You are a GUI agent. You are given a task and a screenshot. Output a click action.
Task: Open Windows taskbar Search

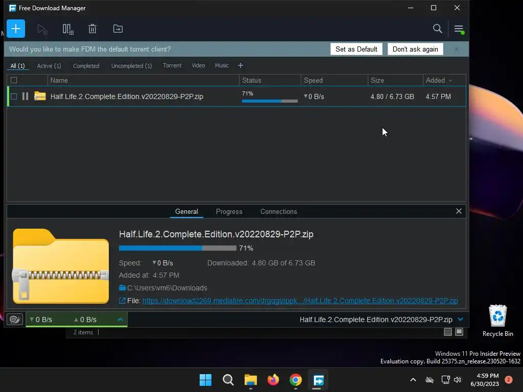(x=228, y=380)
